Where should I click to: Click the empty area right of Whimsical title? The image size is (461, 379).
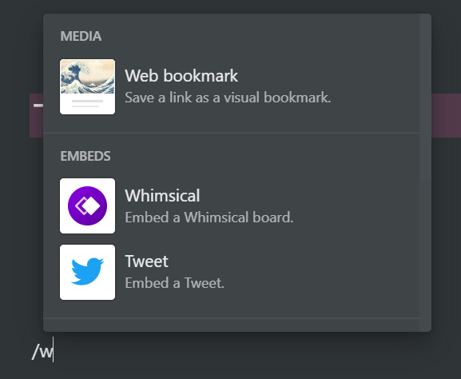tap(308, 196)
